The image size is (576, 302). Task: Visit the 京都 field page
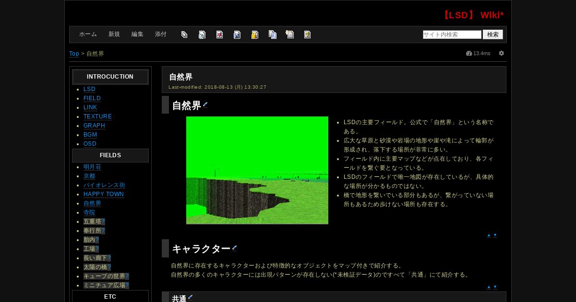pos(89,176)
